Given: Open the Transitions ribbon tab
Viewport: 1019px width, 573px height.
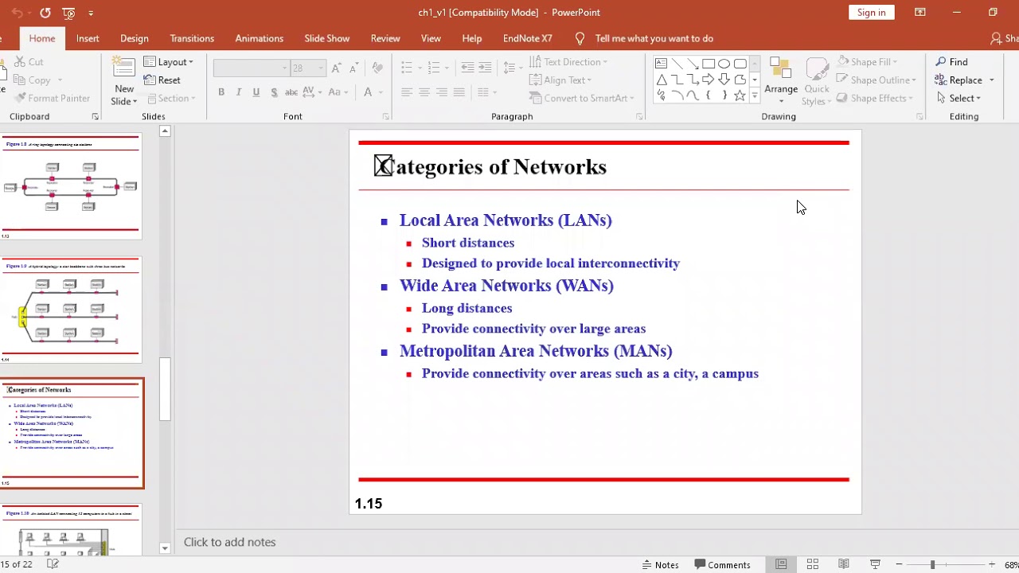Looking at the screenshot, I should [192, 38].
